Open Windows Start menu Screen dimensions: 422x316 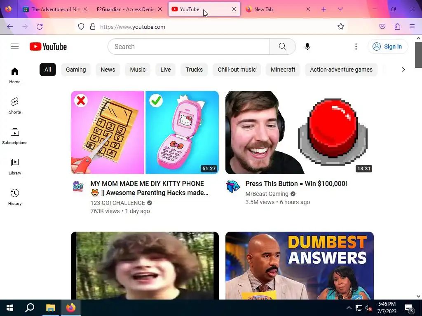tap(10, 308)
